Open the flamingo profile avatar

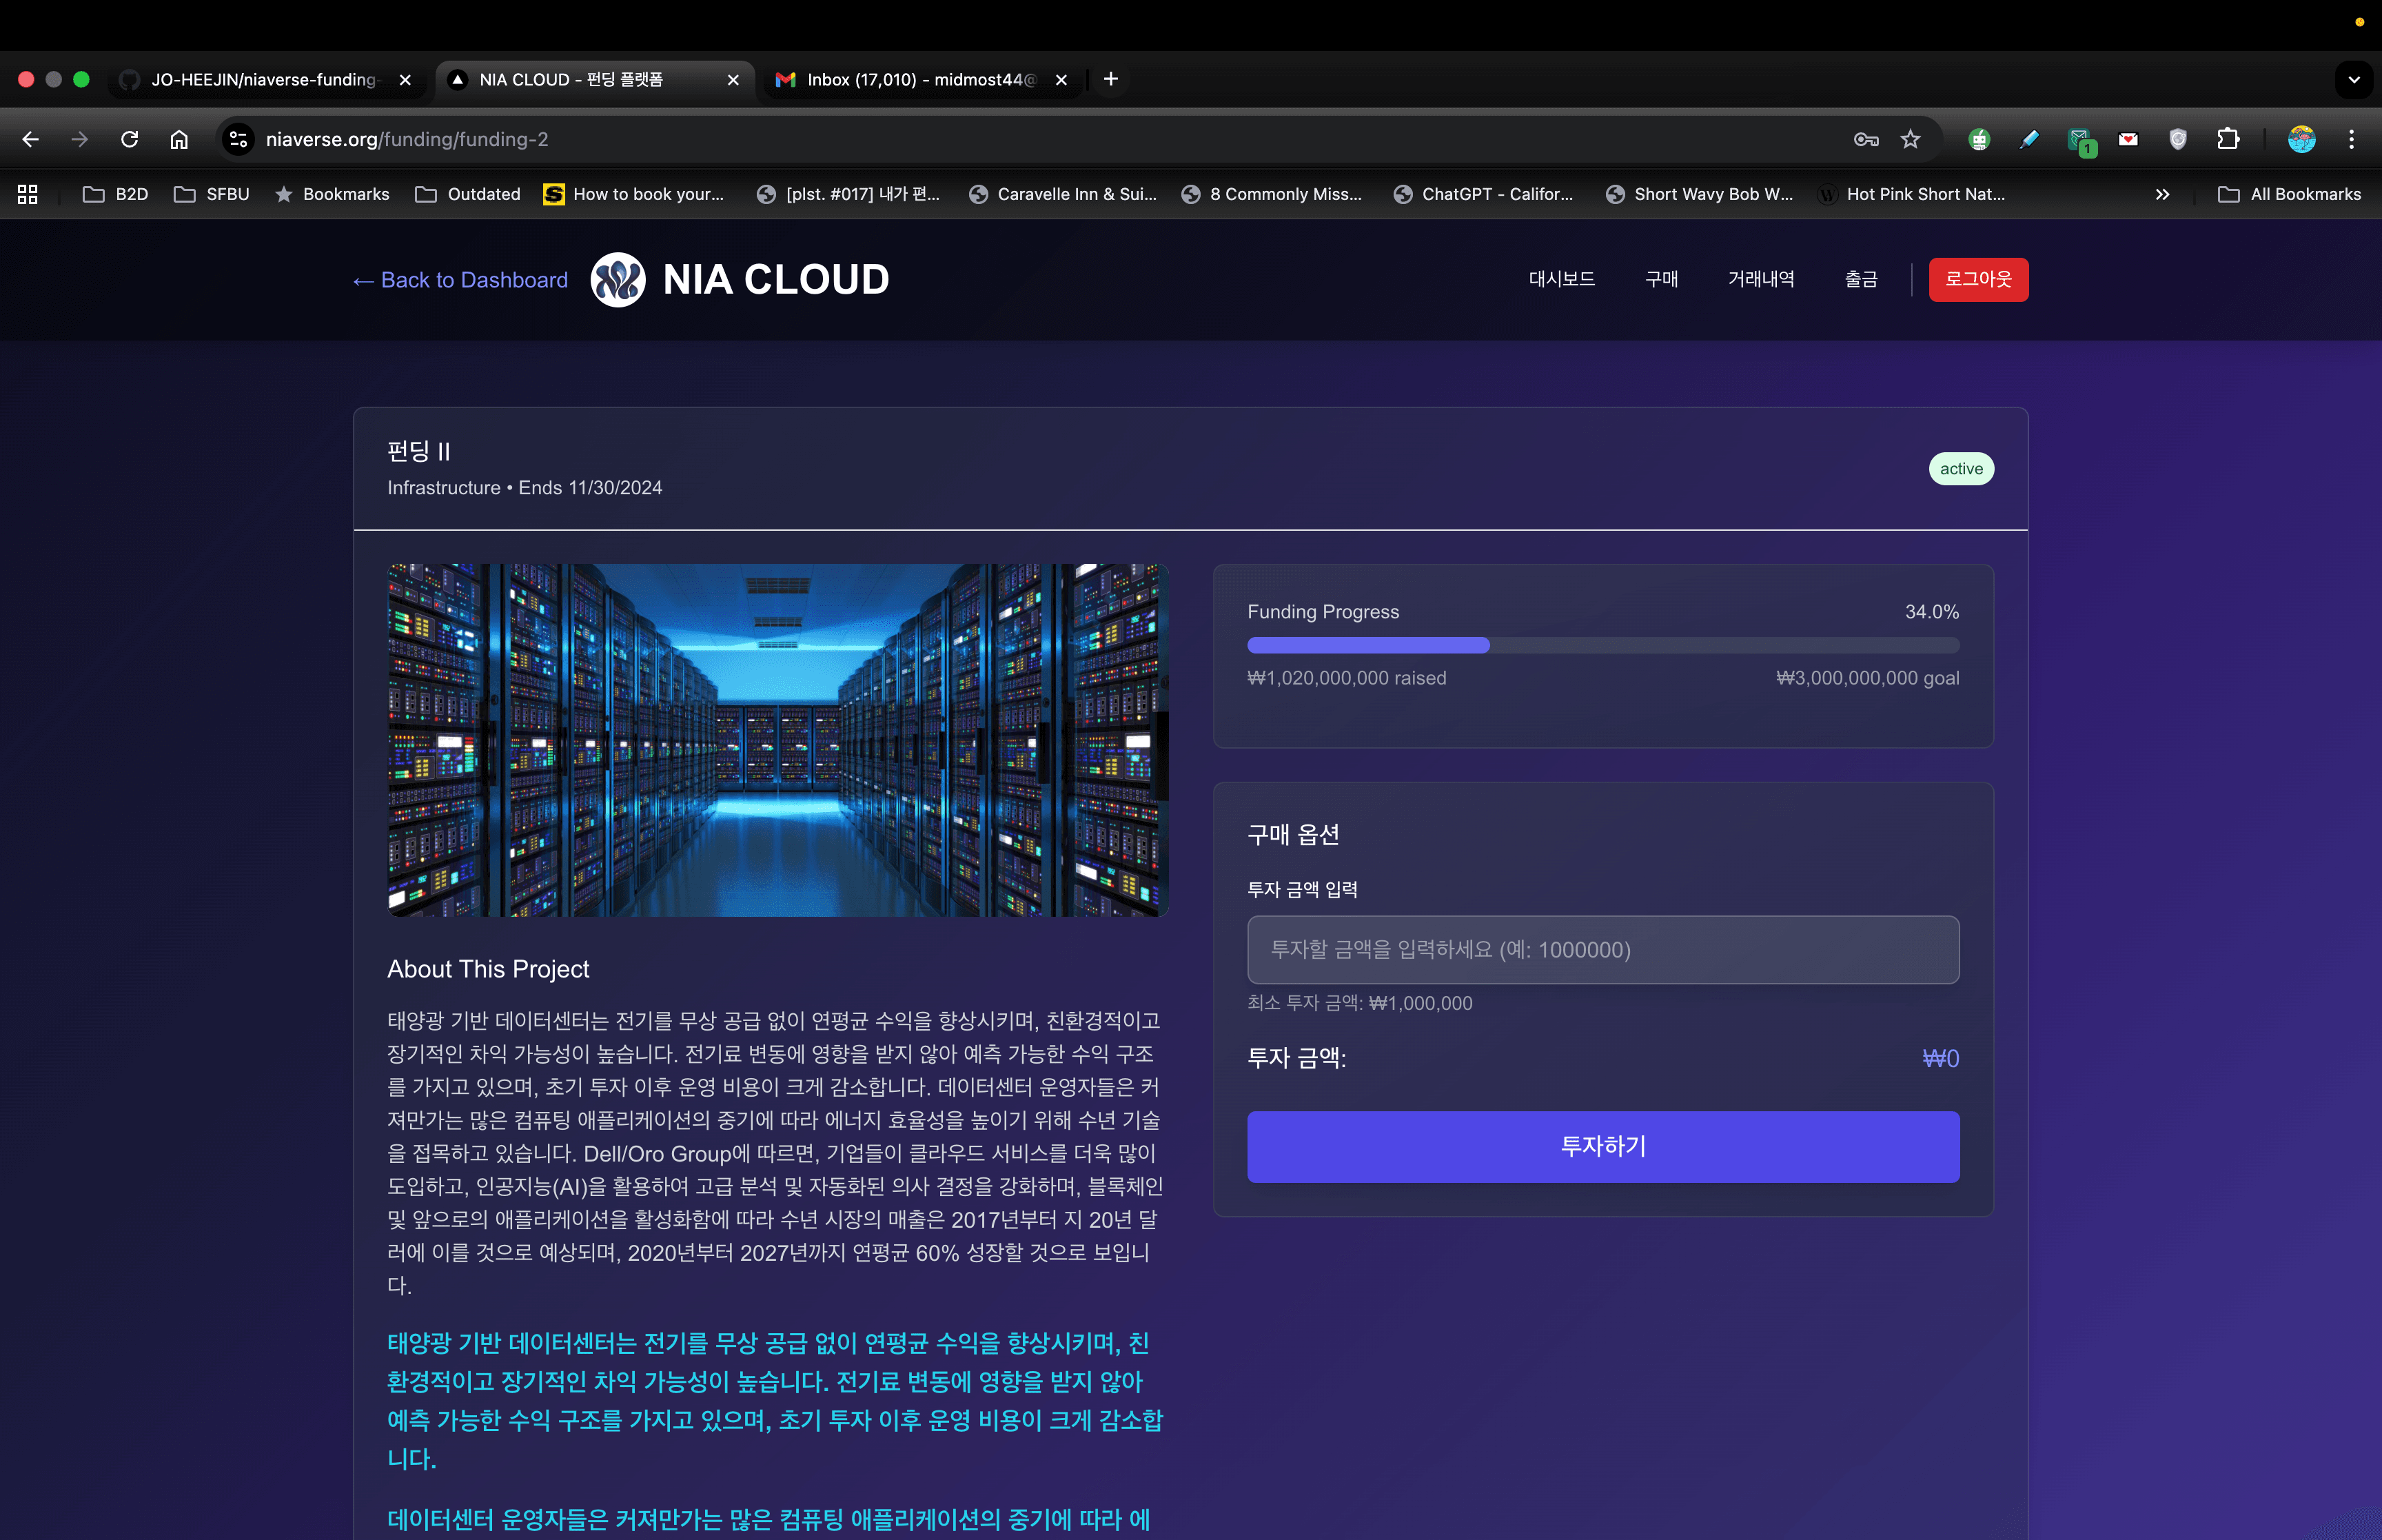2302,139
